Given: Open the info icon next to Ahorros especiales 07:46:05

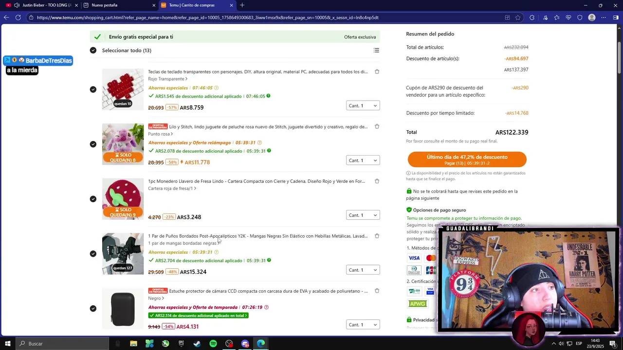Looking at the screenshot, I should point(217,88).
